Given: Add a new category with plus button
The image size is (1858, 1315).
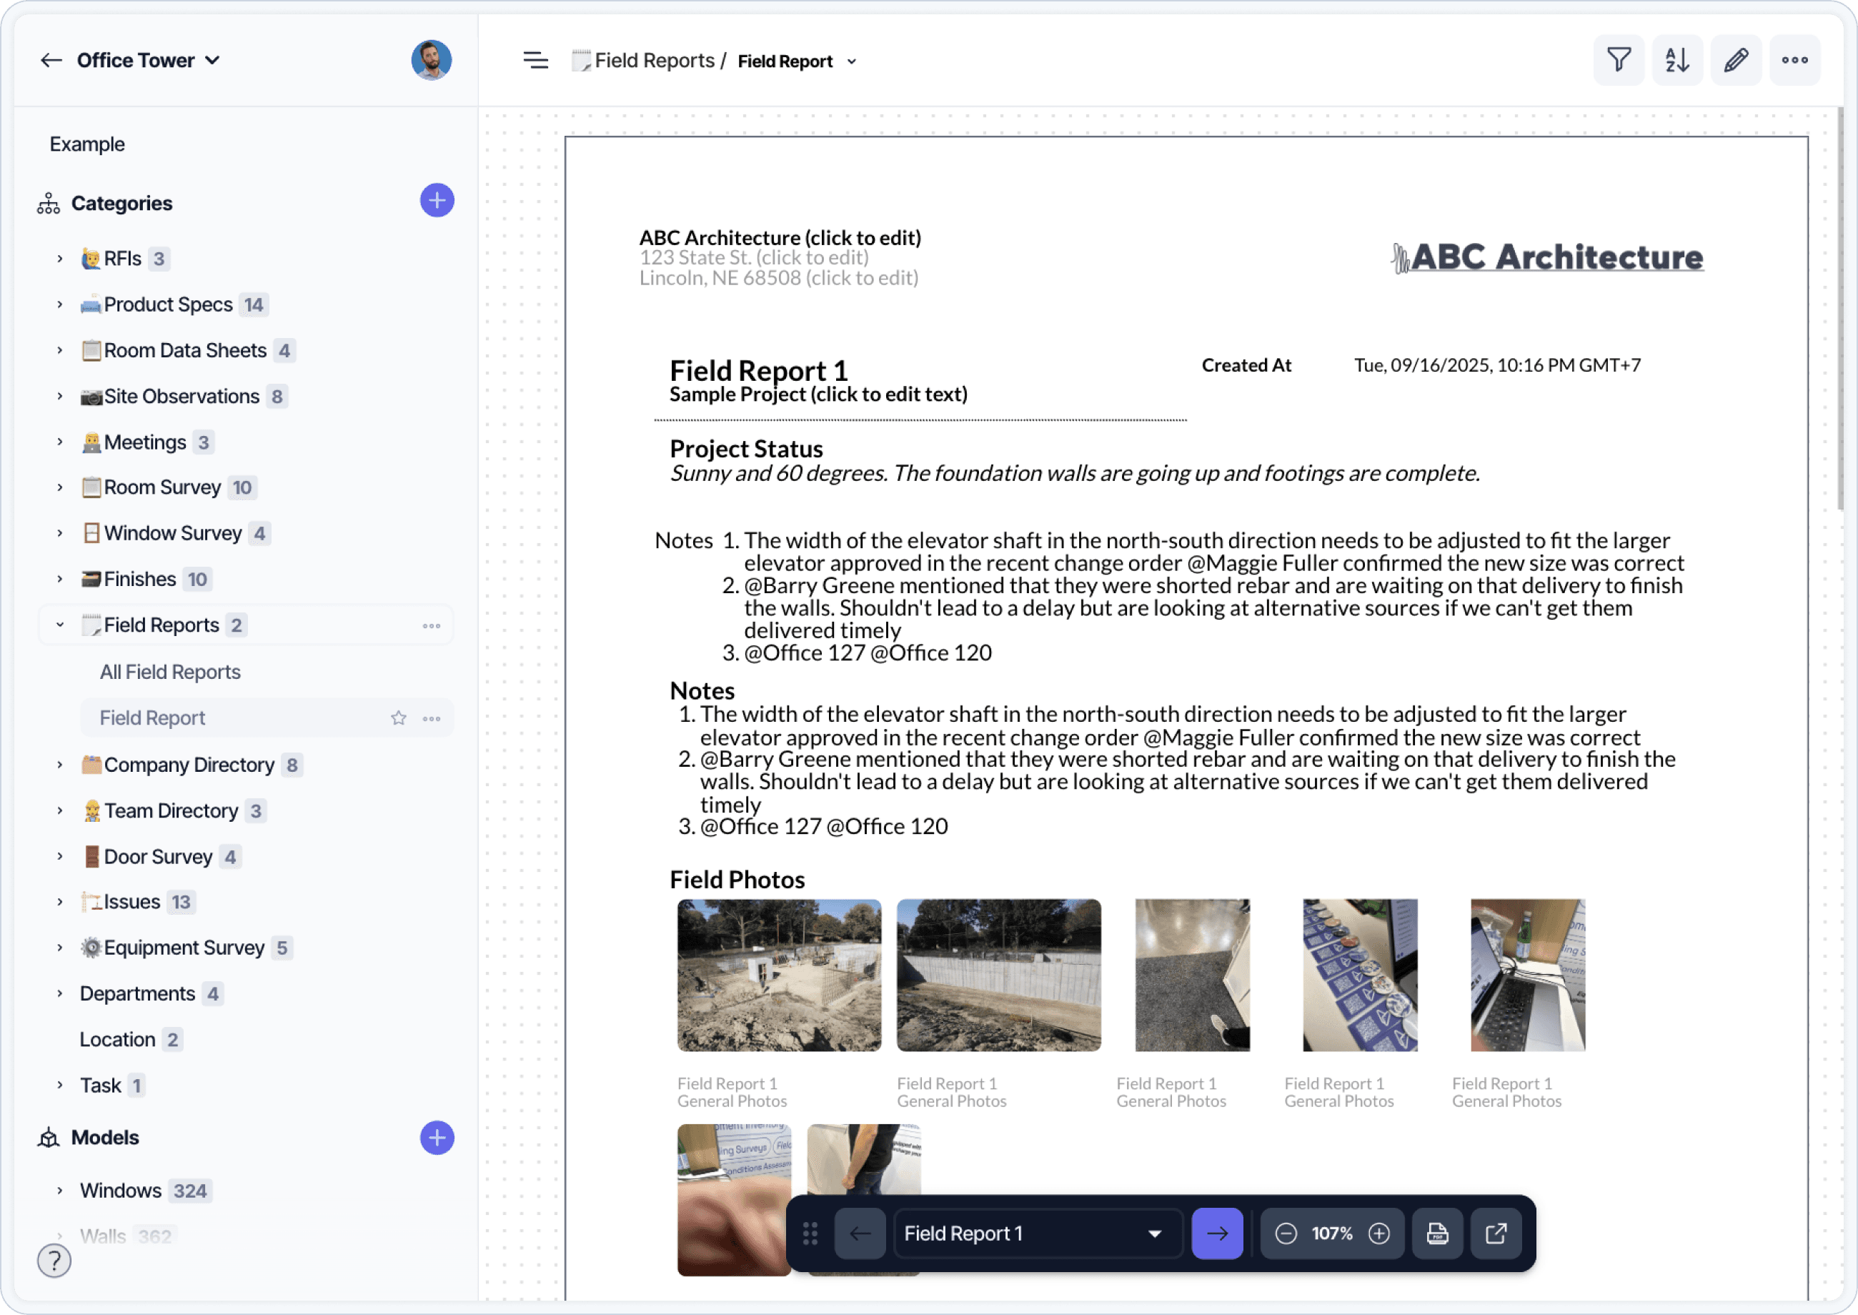Looking at the screenshot, I should click(x=437, y=201).
